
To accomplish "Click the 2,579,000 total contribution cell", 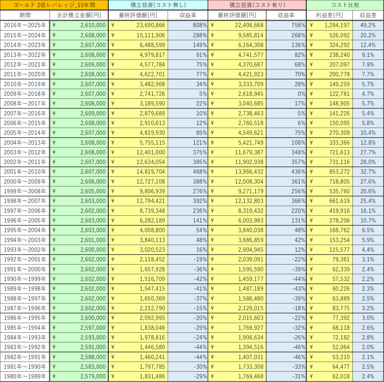I will [79, 376].
